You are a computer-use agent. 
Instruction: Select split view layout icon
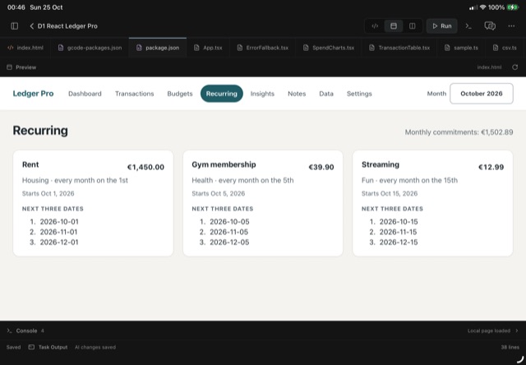pyautogui.click(x=413, y=25)
